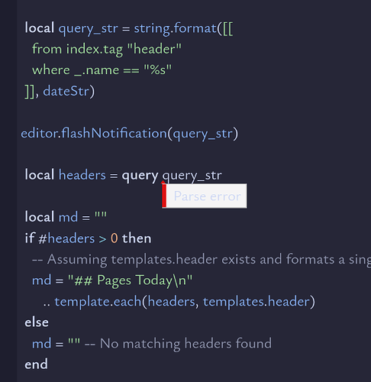Viewport: 371px width, 382px height.
Task: Place cursor on string.format call
Action: click(175, 28)
